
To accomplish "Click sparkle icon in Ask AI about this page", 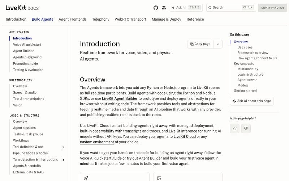I will click(234, 101).
